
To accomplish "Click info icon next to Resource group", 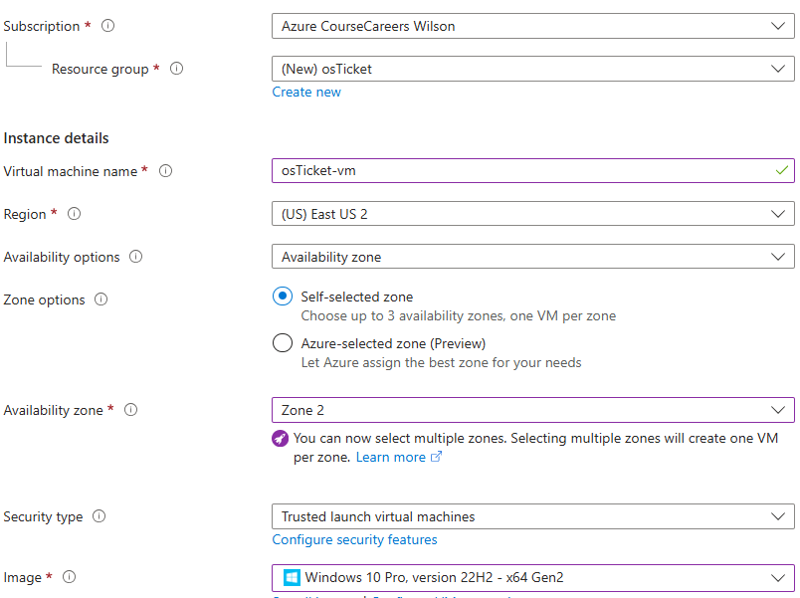I will (x=176, y=69).
